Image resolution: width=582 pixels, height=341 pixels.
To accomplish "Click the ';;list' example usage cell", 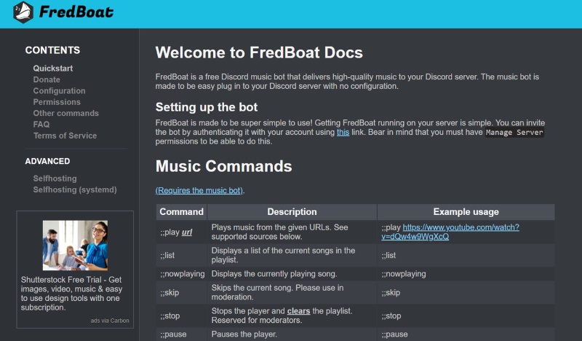I will point(466,255).
